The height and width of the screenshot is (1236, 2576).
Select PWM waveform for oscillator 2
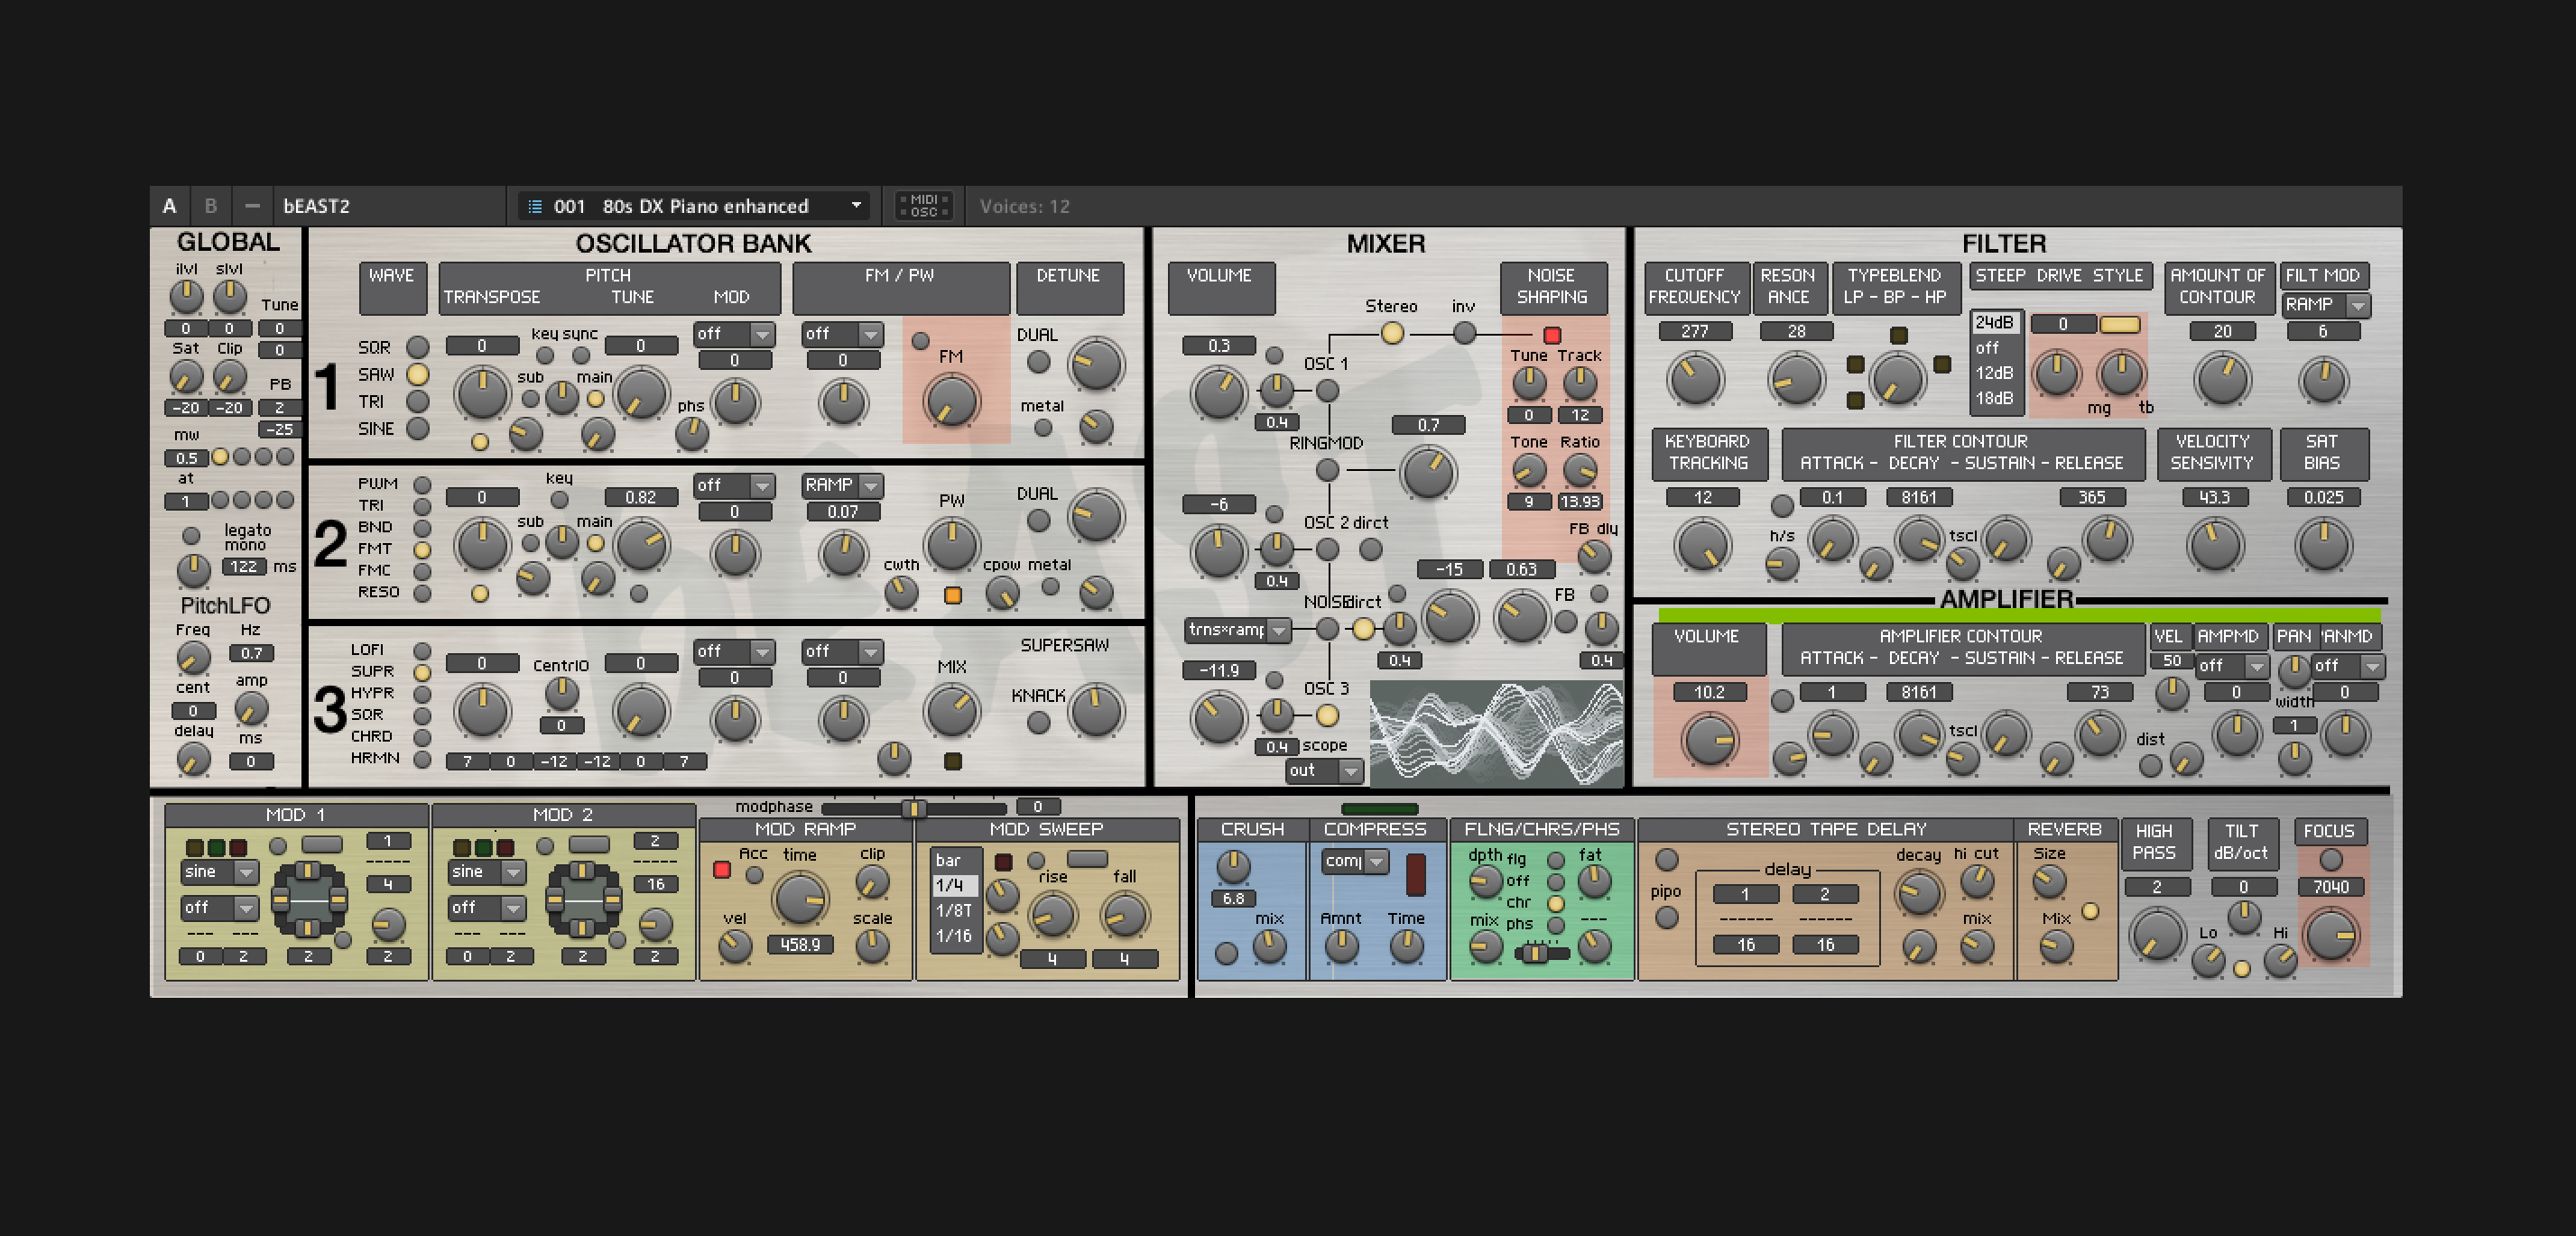[422, 484]
